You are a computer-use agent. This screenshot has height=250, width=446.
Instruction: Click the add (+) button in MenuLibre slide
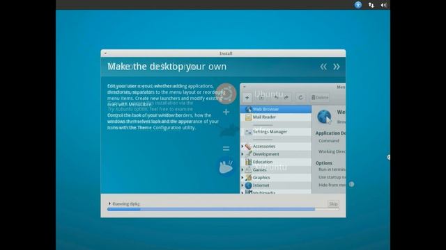point(247,97)
